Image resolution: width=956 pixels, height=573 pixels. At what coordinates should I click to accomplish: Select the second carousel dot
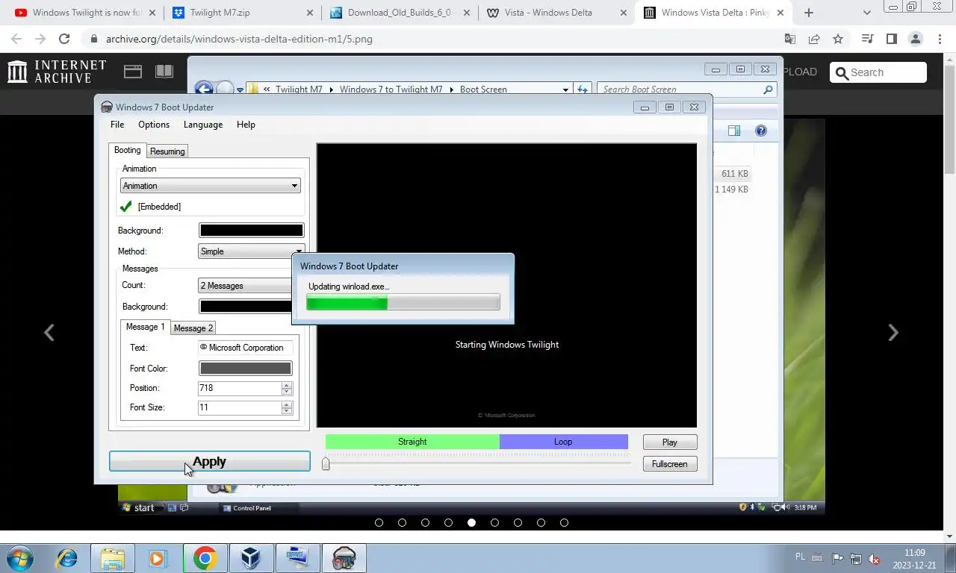[402, 523]
